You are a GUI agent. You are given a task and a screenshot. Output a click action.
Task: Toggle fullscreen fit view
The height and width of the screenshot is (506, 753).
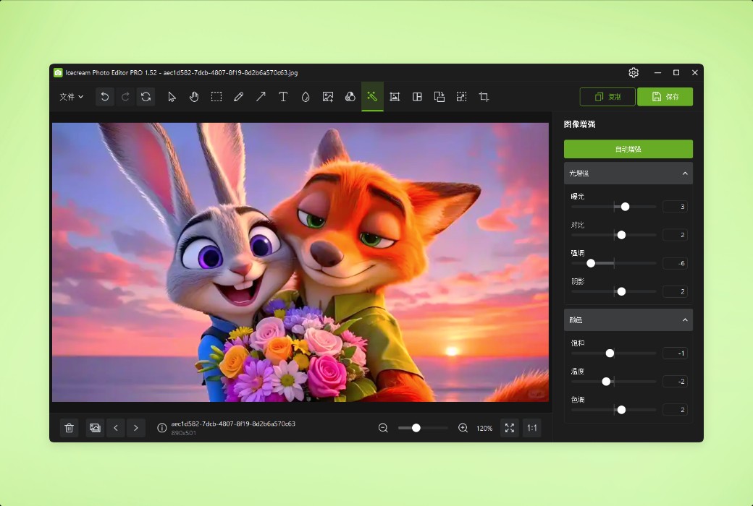point(509,428)
